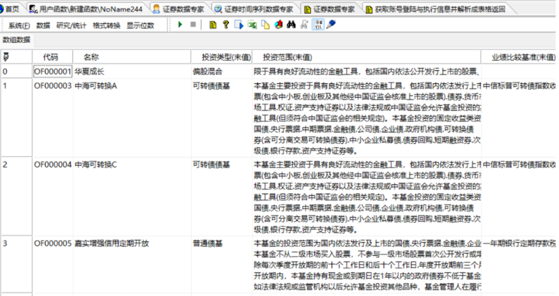559x296 pixels.
Task: Click code cell OF000001
Action: click(53, 71)
